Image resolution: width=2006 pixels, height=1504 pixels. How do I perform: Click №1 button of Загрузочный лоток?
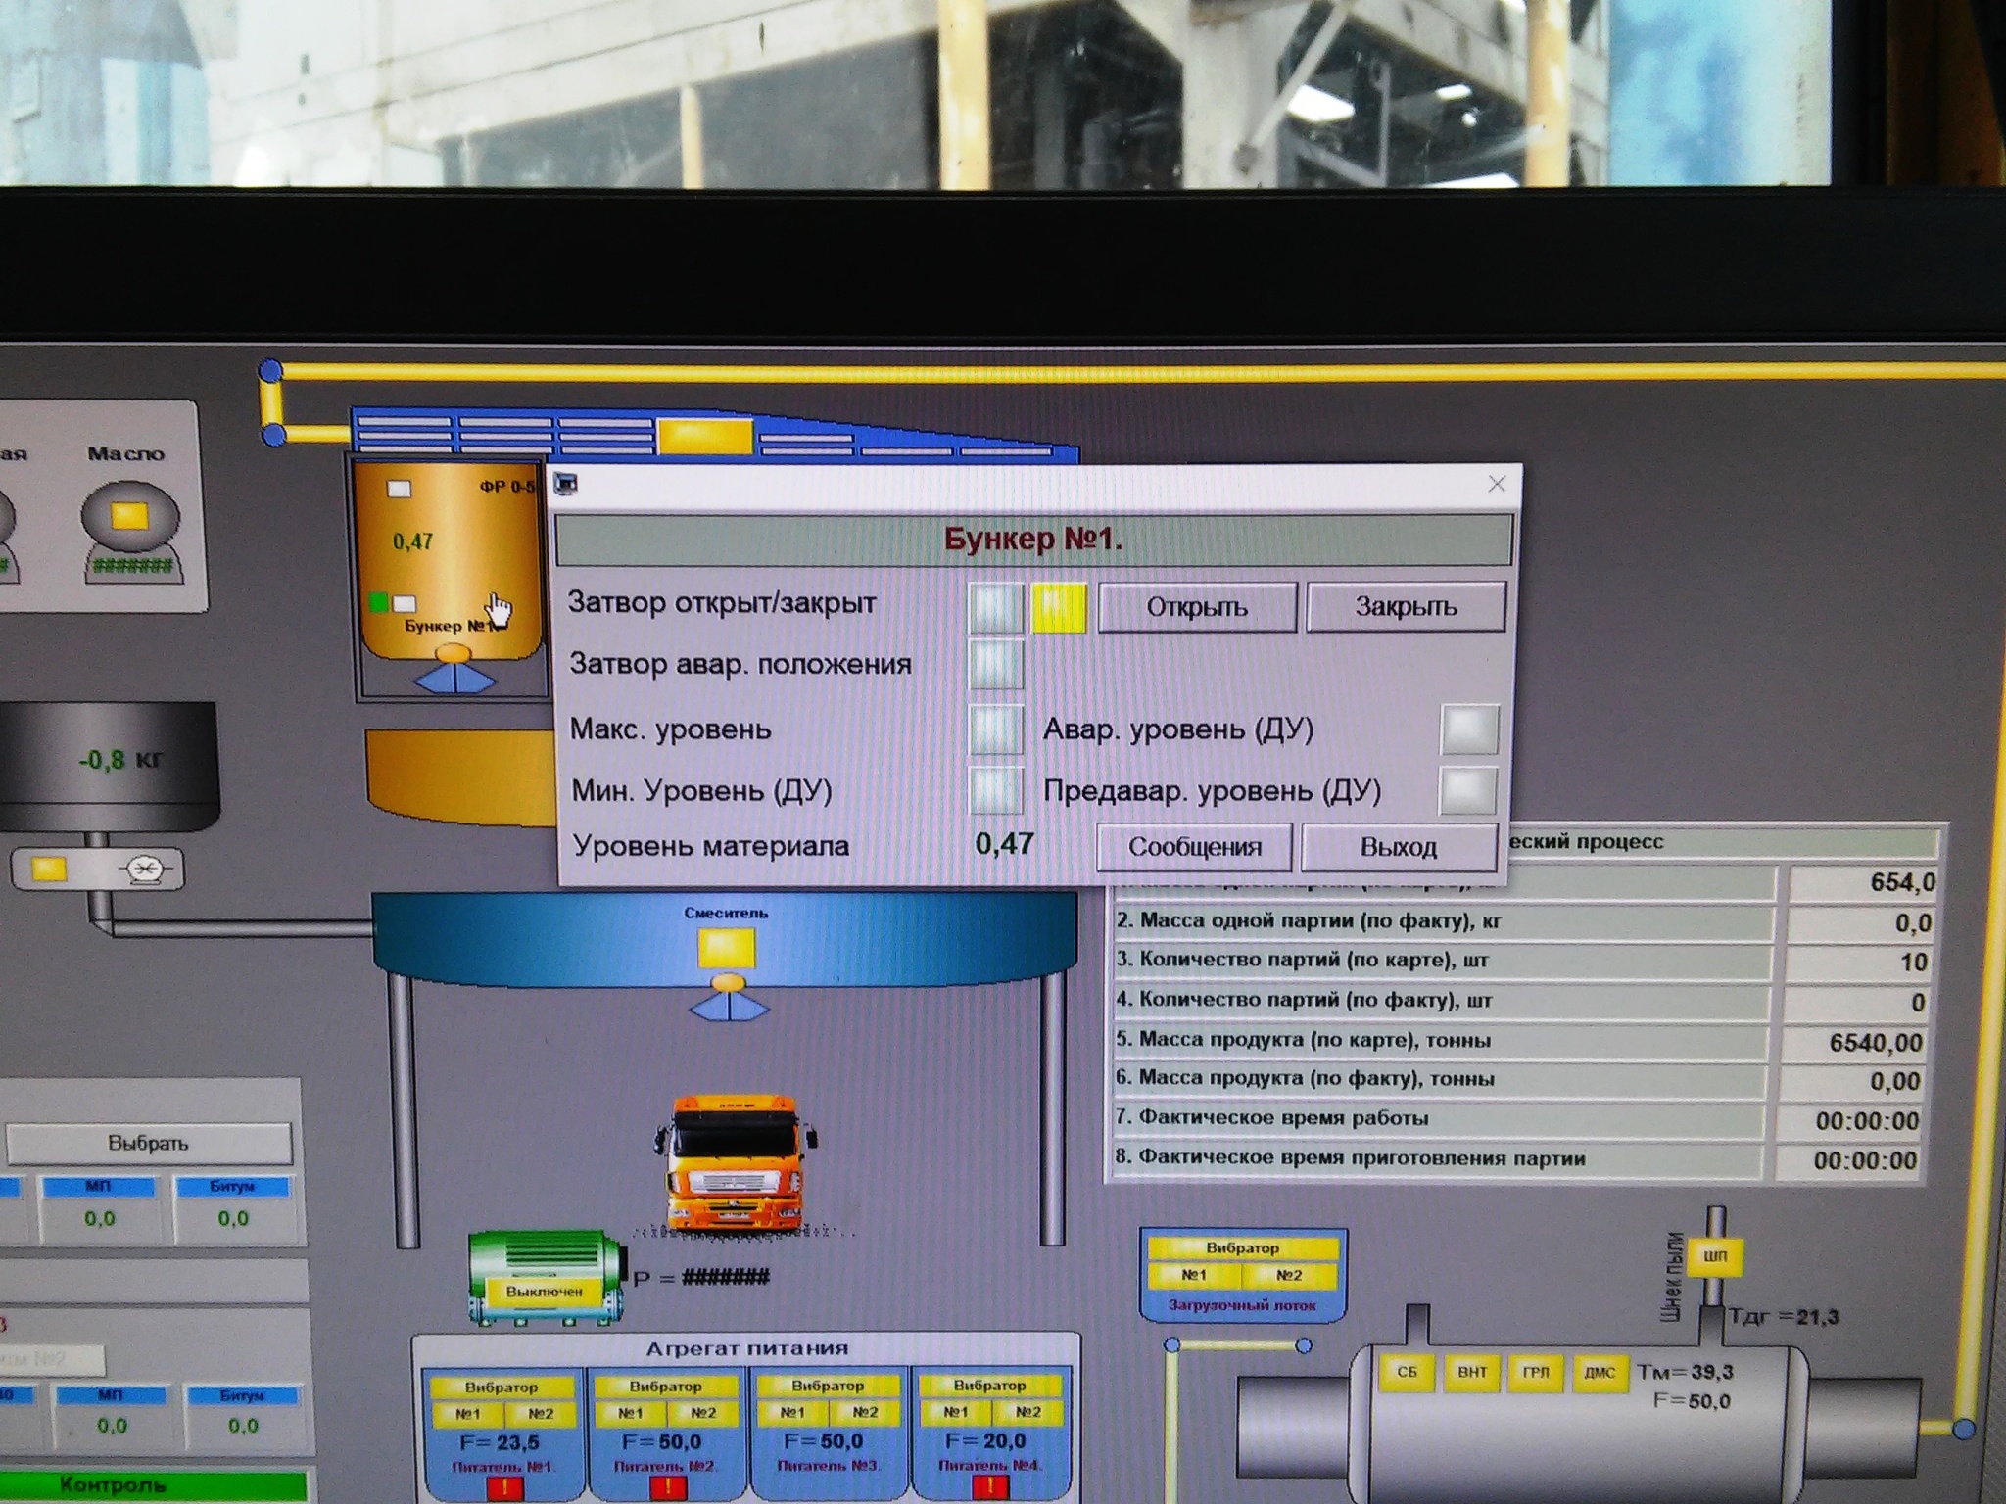coord(1194,1275)
